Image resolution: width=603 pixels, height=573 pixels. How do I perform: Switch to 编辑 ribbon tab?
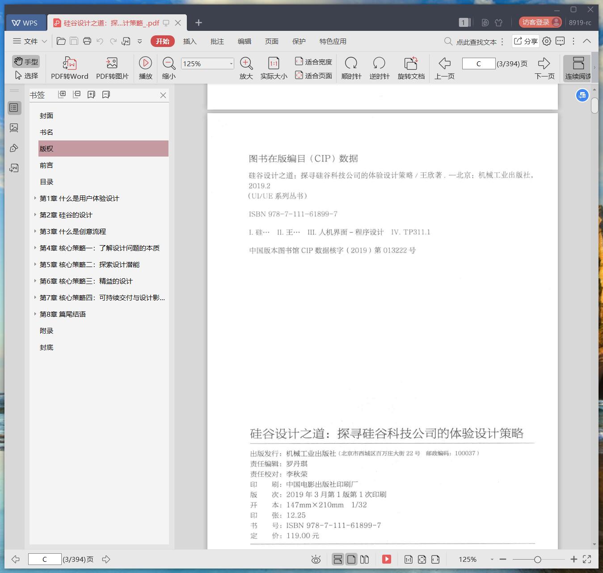coord(245,41)
